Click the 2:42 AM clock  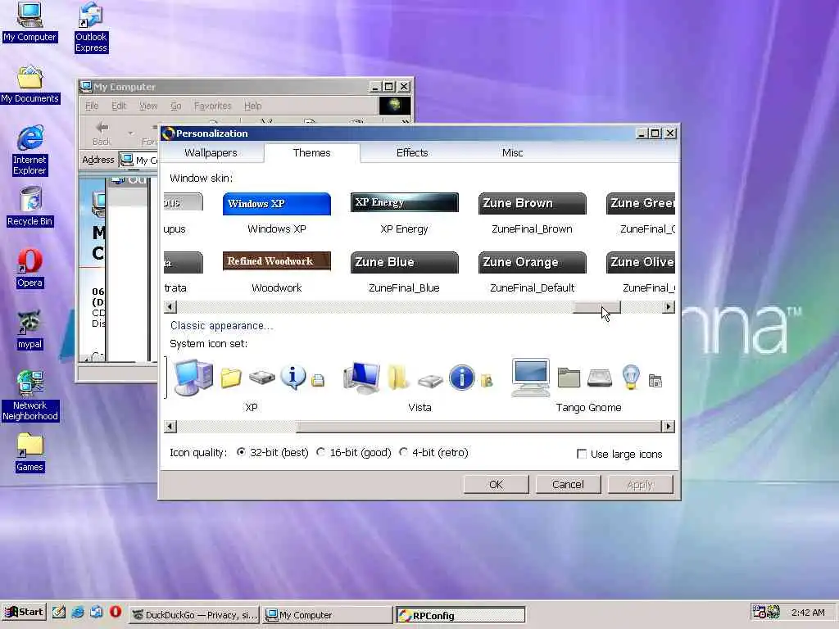pos(808,613)
